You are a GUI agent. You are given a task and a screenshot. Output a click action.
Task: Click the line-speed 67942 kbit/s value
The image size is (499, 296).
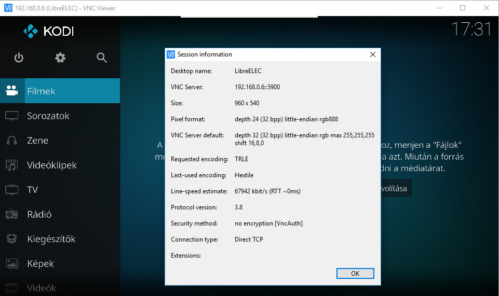point(267,191)
